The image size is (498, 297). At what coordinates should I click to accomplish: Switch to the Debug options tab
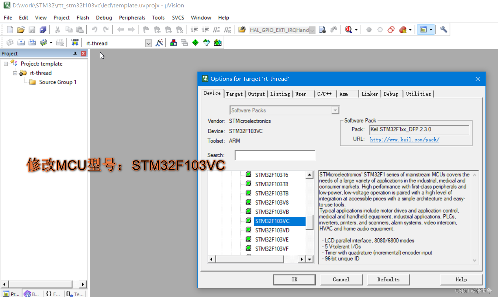point(391,94)
